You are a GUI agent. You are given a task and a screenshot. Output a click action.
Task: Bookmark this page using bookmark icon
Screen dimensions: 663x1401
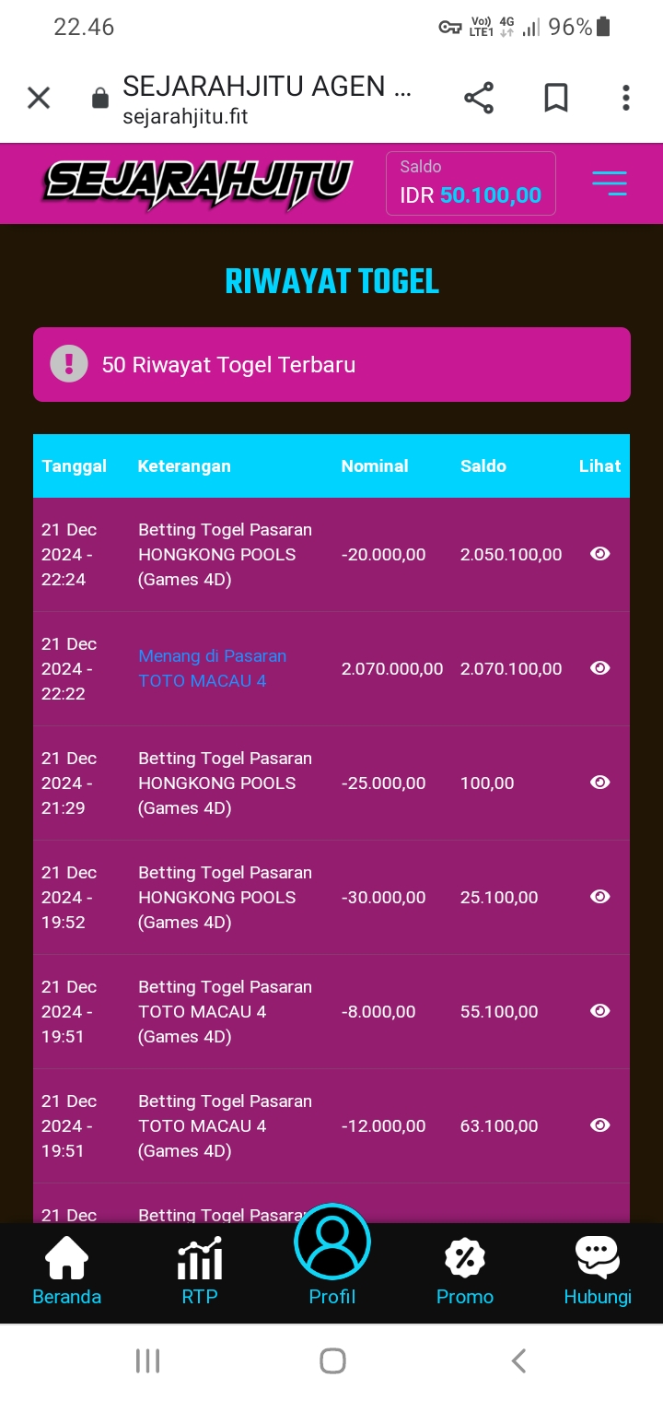click(556, 98)
